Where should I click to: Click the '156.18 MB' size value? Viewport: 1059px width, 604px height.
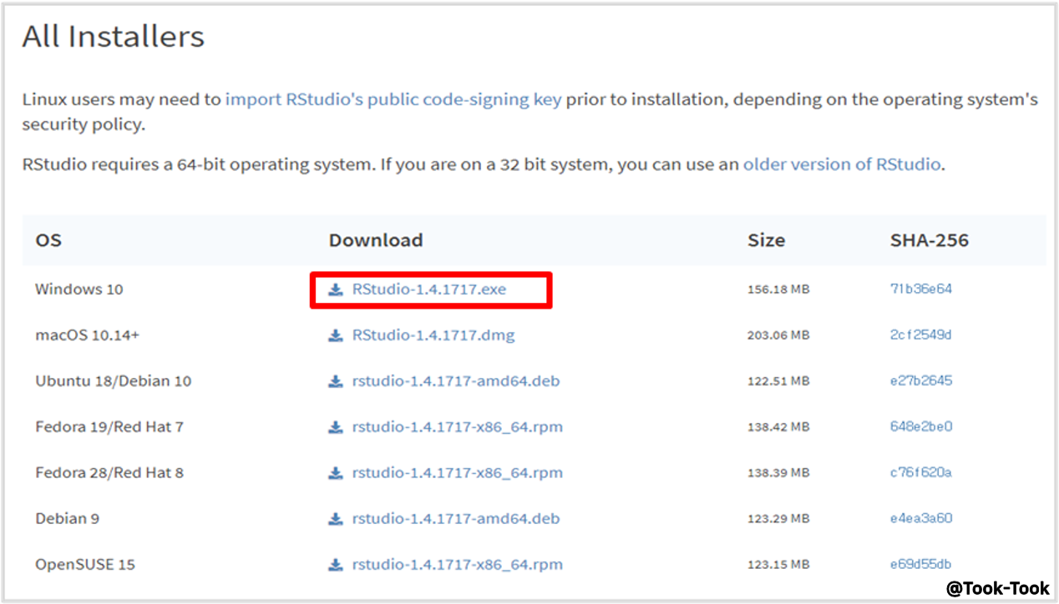click(x=778, y=289)
